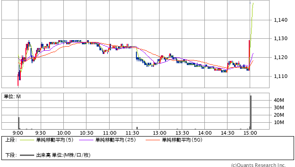
Task: Click the 10:30 time axis label
Action: click(x=86, y=133)
